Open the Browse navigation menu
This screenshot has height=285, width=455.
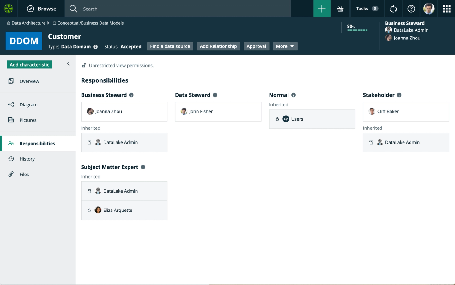point(42,9)
